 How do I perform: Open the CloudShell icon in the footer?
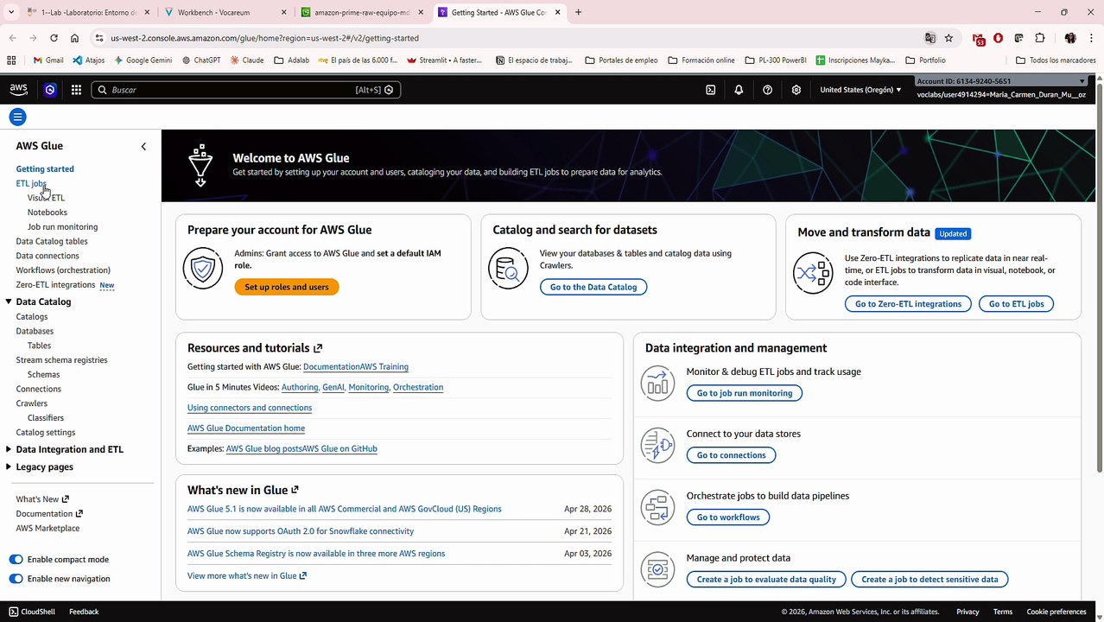click(13, 612)
